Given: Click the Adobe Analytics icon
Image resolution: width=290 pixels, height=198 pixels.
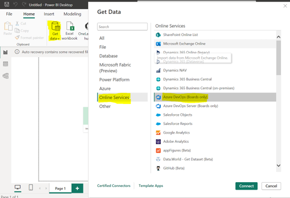Looking at the screenshot, I should point(158,142).
